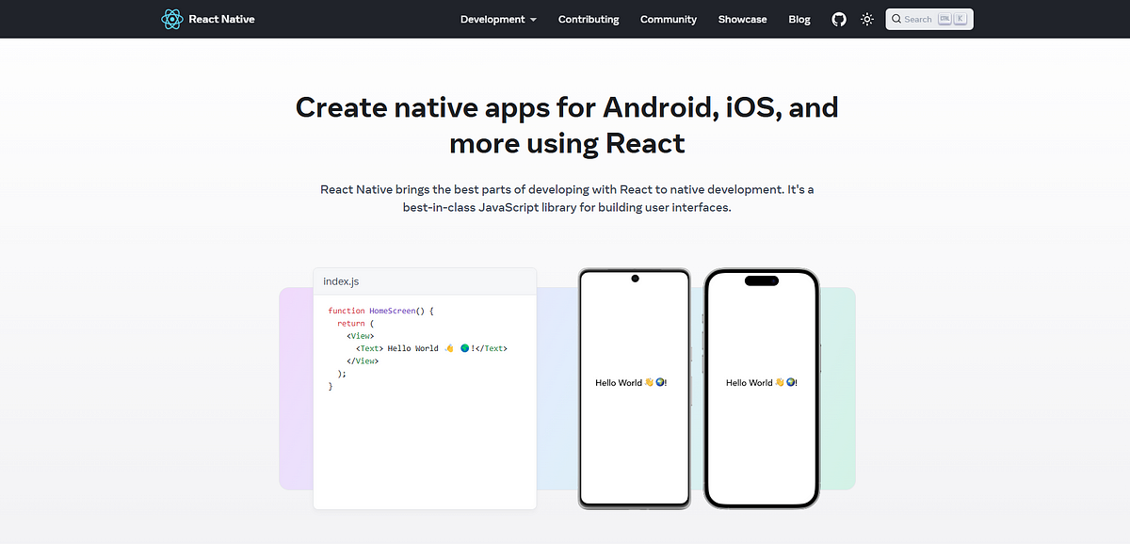Click the Ctrl K shortcut badge

click(x=952, y=19)
